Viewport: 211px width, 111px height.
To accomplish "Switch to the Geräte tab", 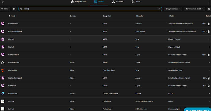I will click(99, 2).
